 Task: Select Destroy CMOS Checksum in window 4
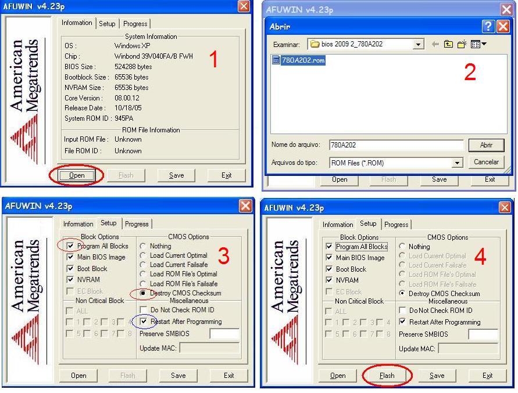pyautogui.click(x=402, y=293)
